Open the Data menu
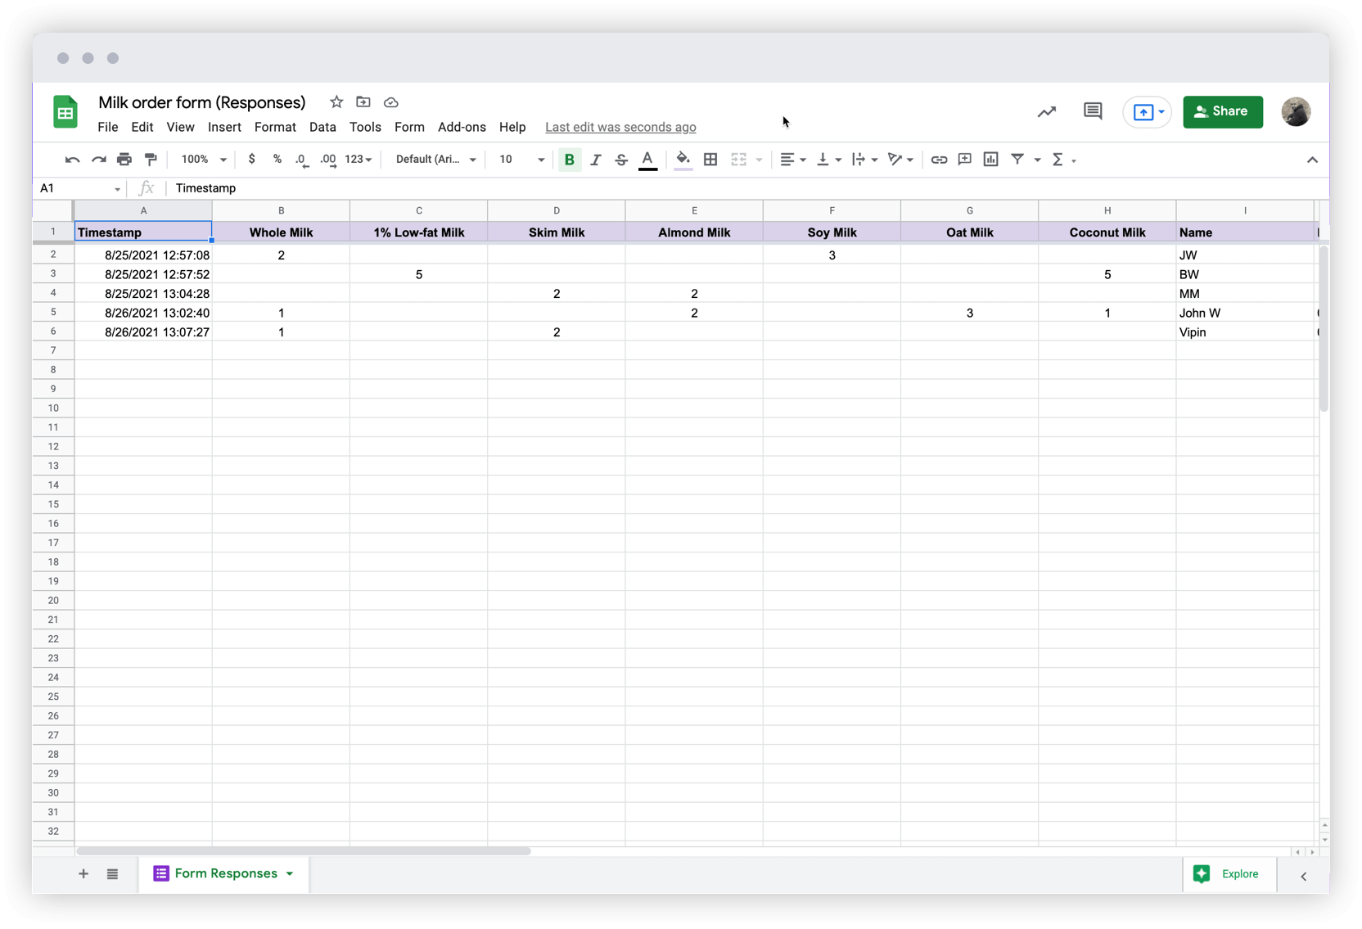Image resolution: width=1362 pixels, height=929 pixels. [x=322, y=127]
